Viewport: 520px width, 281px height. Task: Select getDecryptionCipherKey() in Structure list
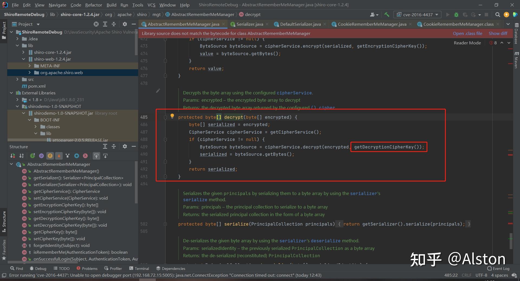(66, 219)
